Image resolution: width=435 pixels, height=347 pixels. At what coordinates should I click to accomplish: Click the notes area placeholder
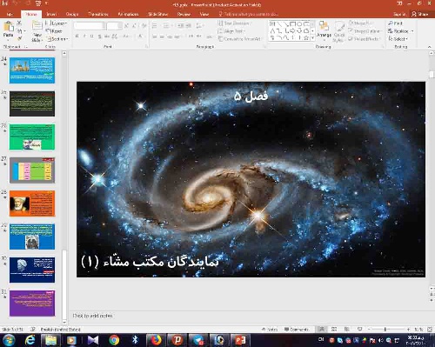click(92, 316)
